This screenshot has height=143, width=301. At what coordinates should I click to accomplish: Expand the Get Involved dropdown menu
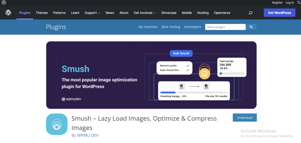pyautogui.click(x=145, y=13)
